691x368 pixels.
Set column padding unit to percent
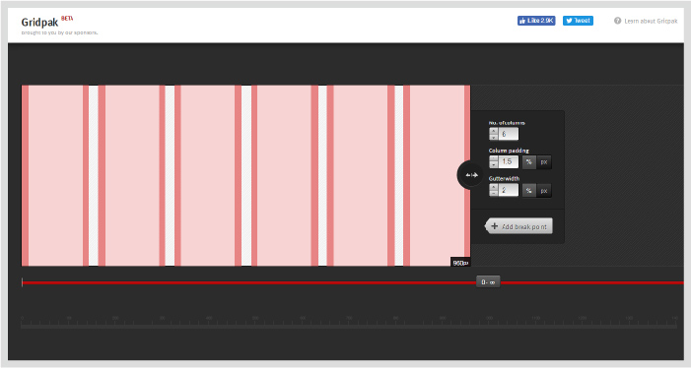528,162
